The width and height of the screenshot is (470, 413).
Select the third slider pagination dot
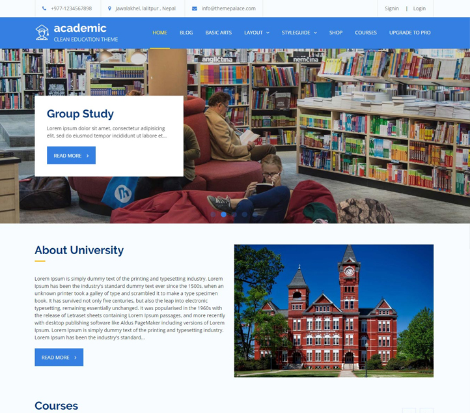click(234, 214)
